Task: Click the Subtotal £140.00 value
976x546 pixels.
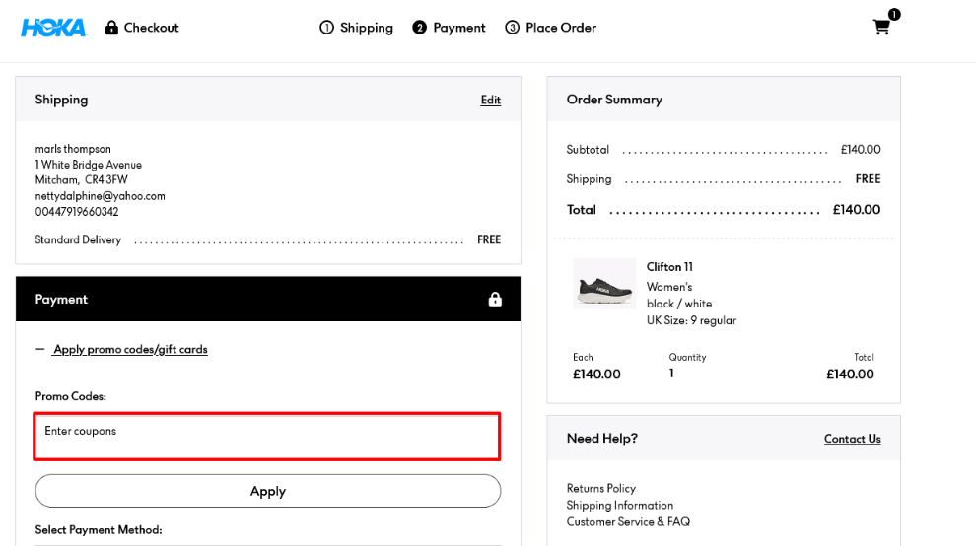Action: [x=861, y=150]
